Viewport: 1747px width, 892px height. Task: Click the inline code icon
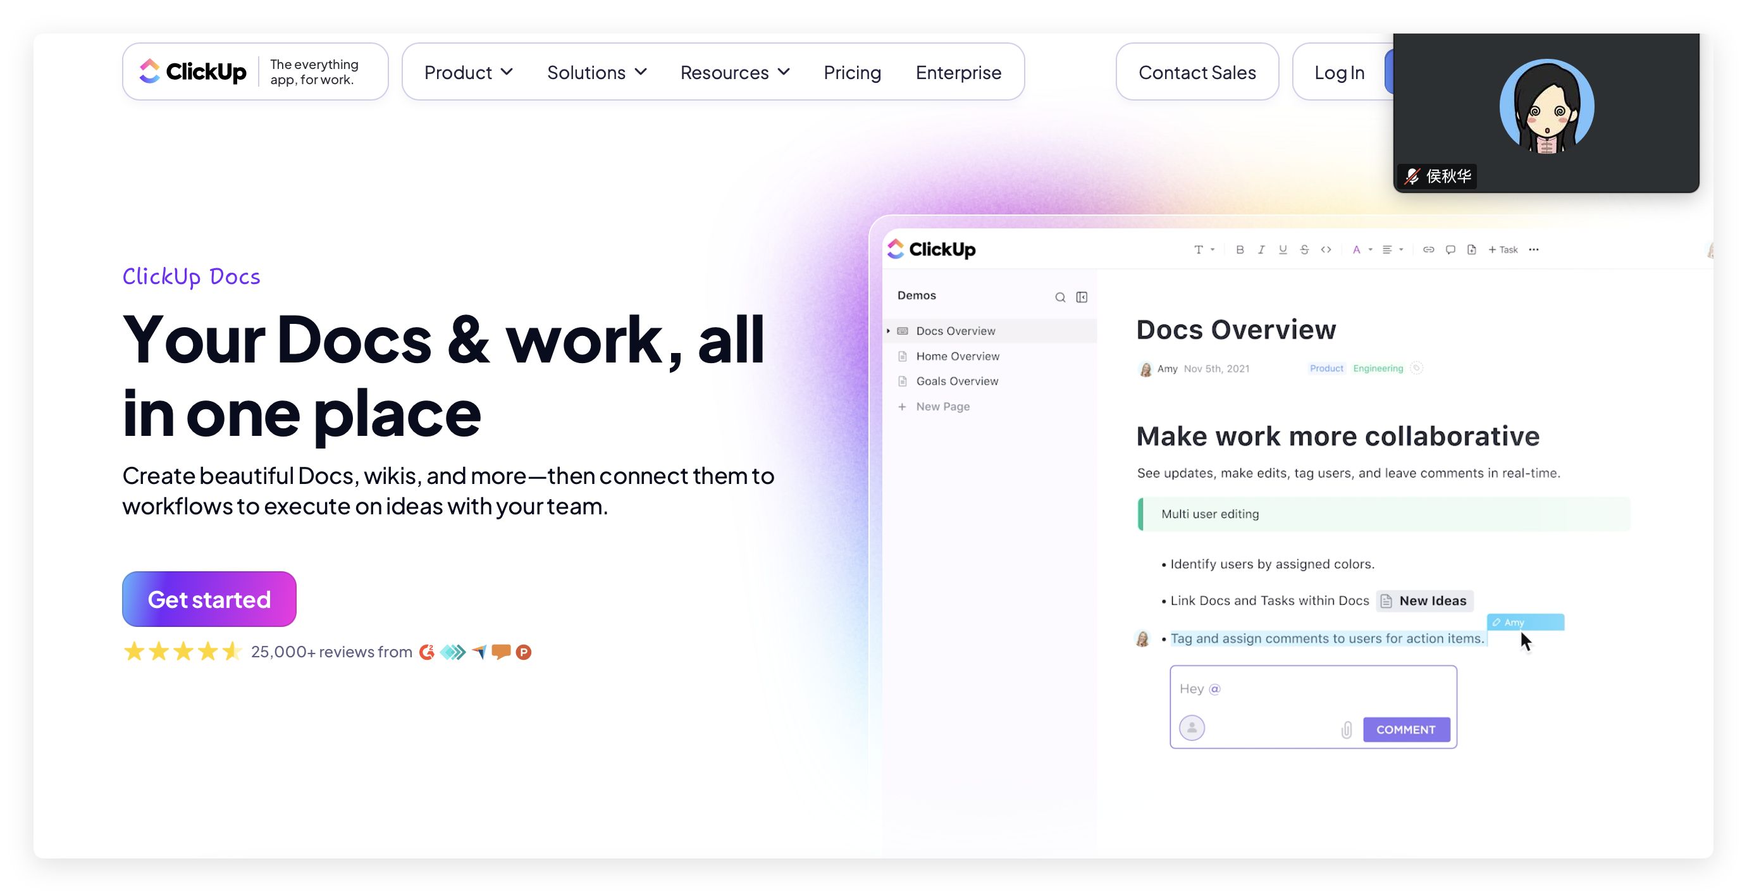click(1325, 250)
